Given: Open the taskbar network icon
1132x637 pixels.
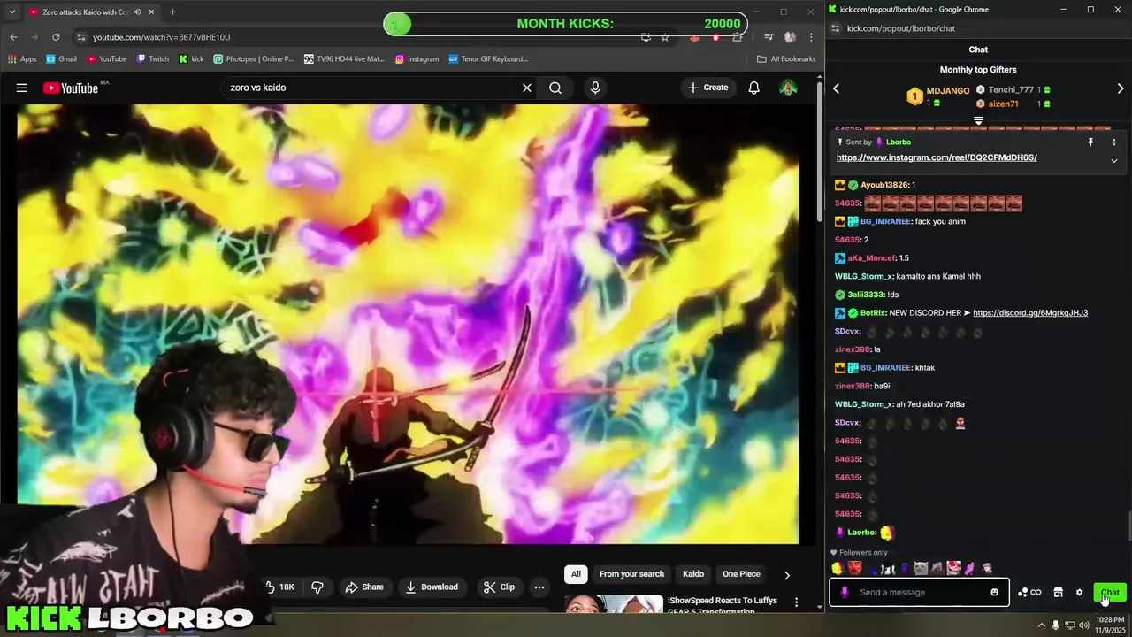Looking at the screenshot, I should [x=1071, y=625].
